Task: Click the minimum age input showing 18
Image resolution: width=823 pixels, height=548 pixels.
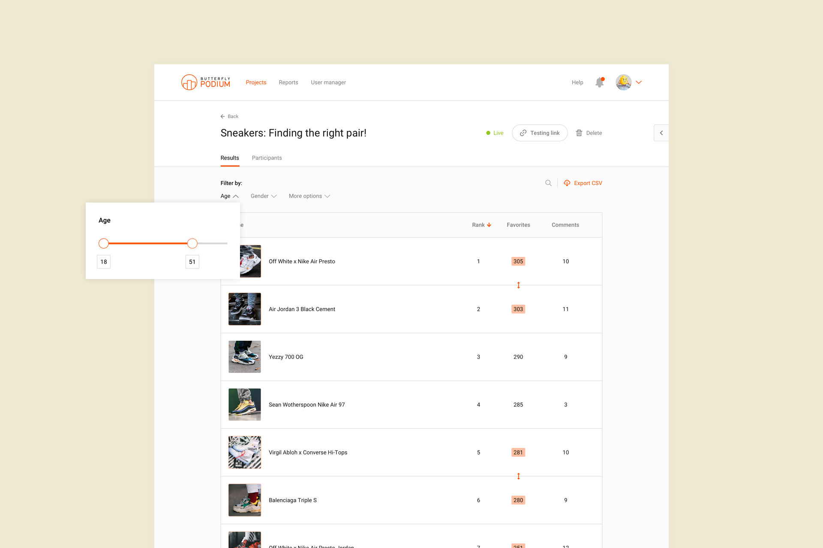Action: click(104, 262)
